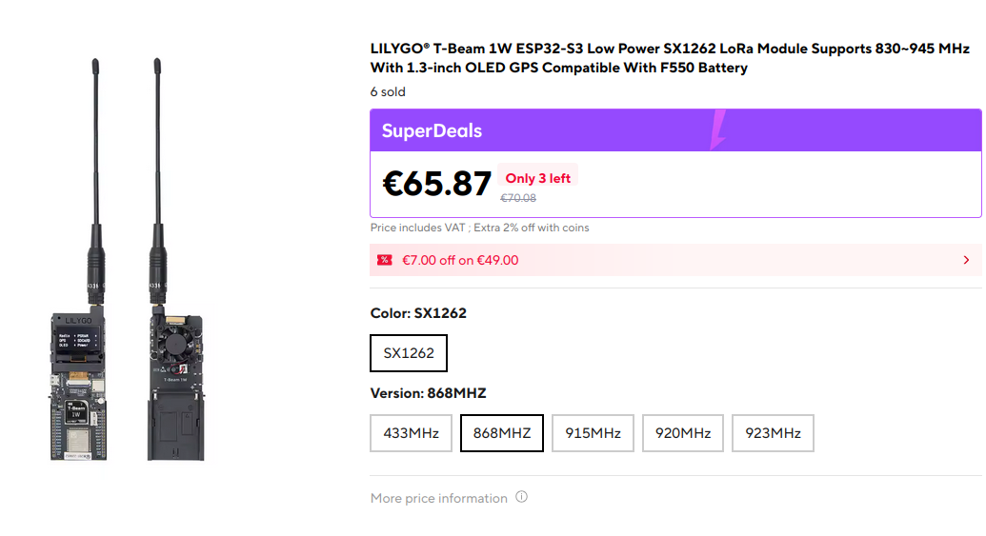Click the red coupon ticket icon

(x=385, y=260)
